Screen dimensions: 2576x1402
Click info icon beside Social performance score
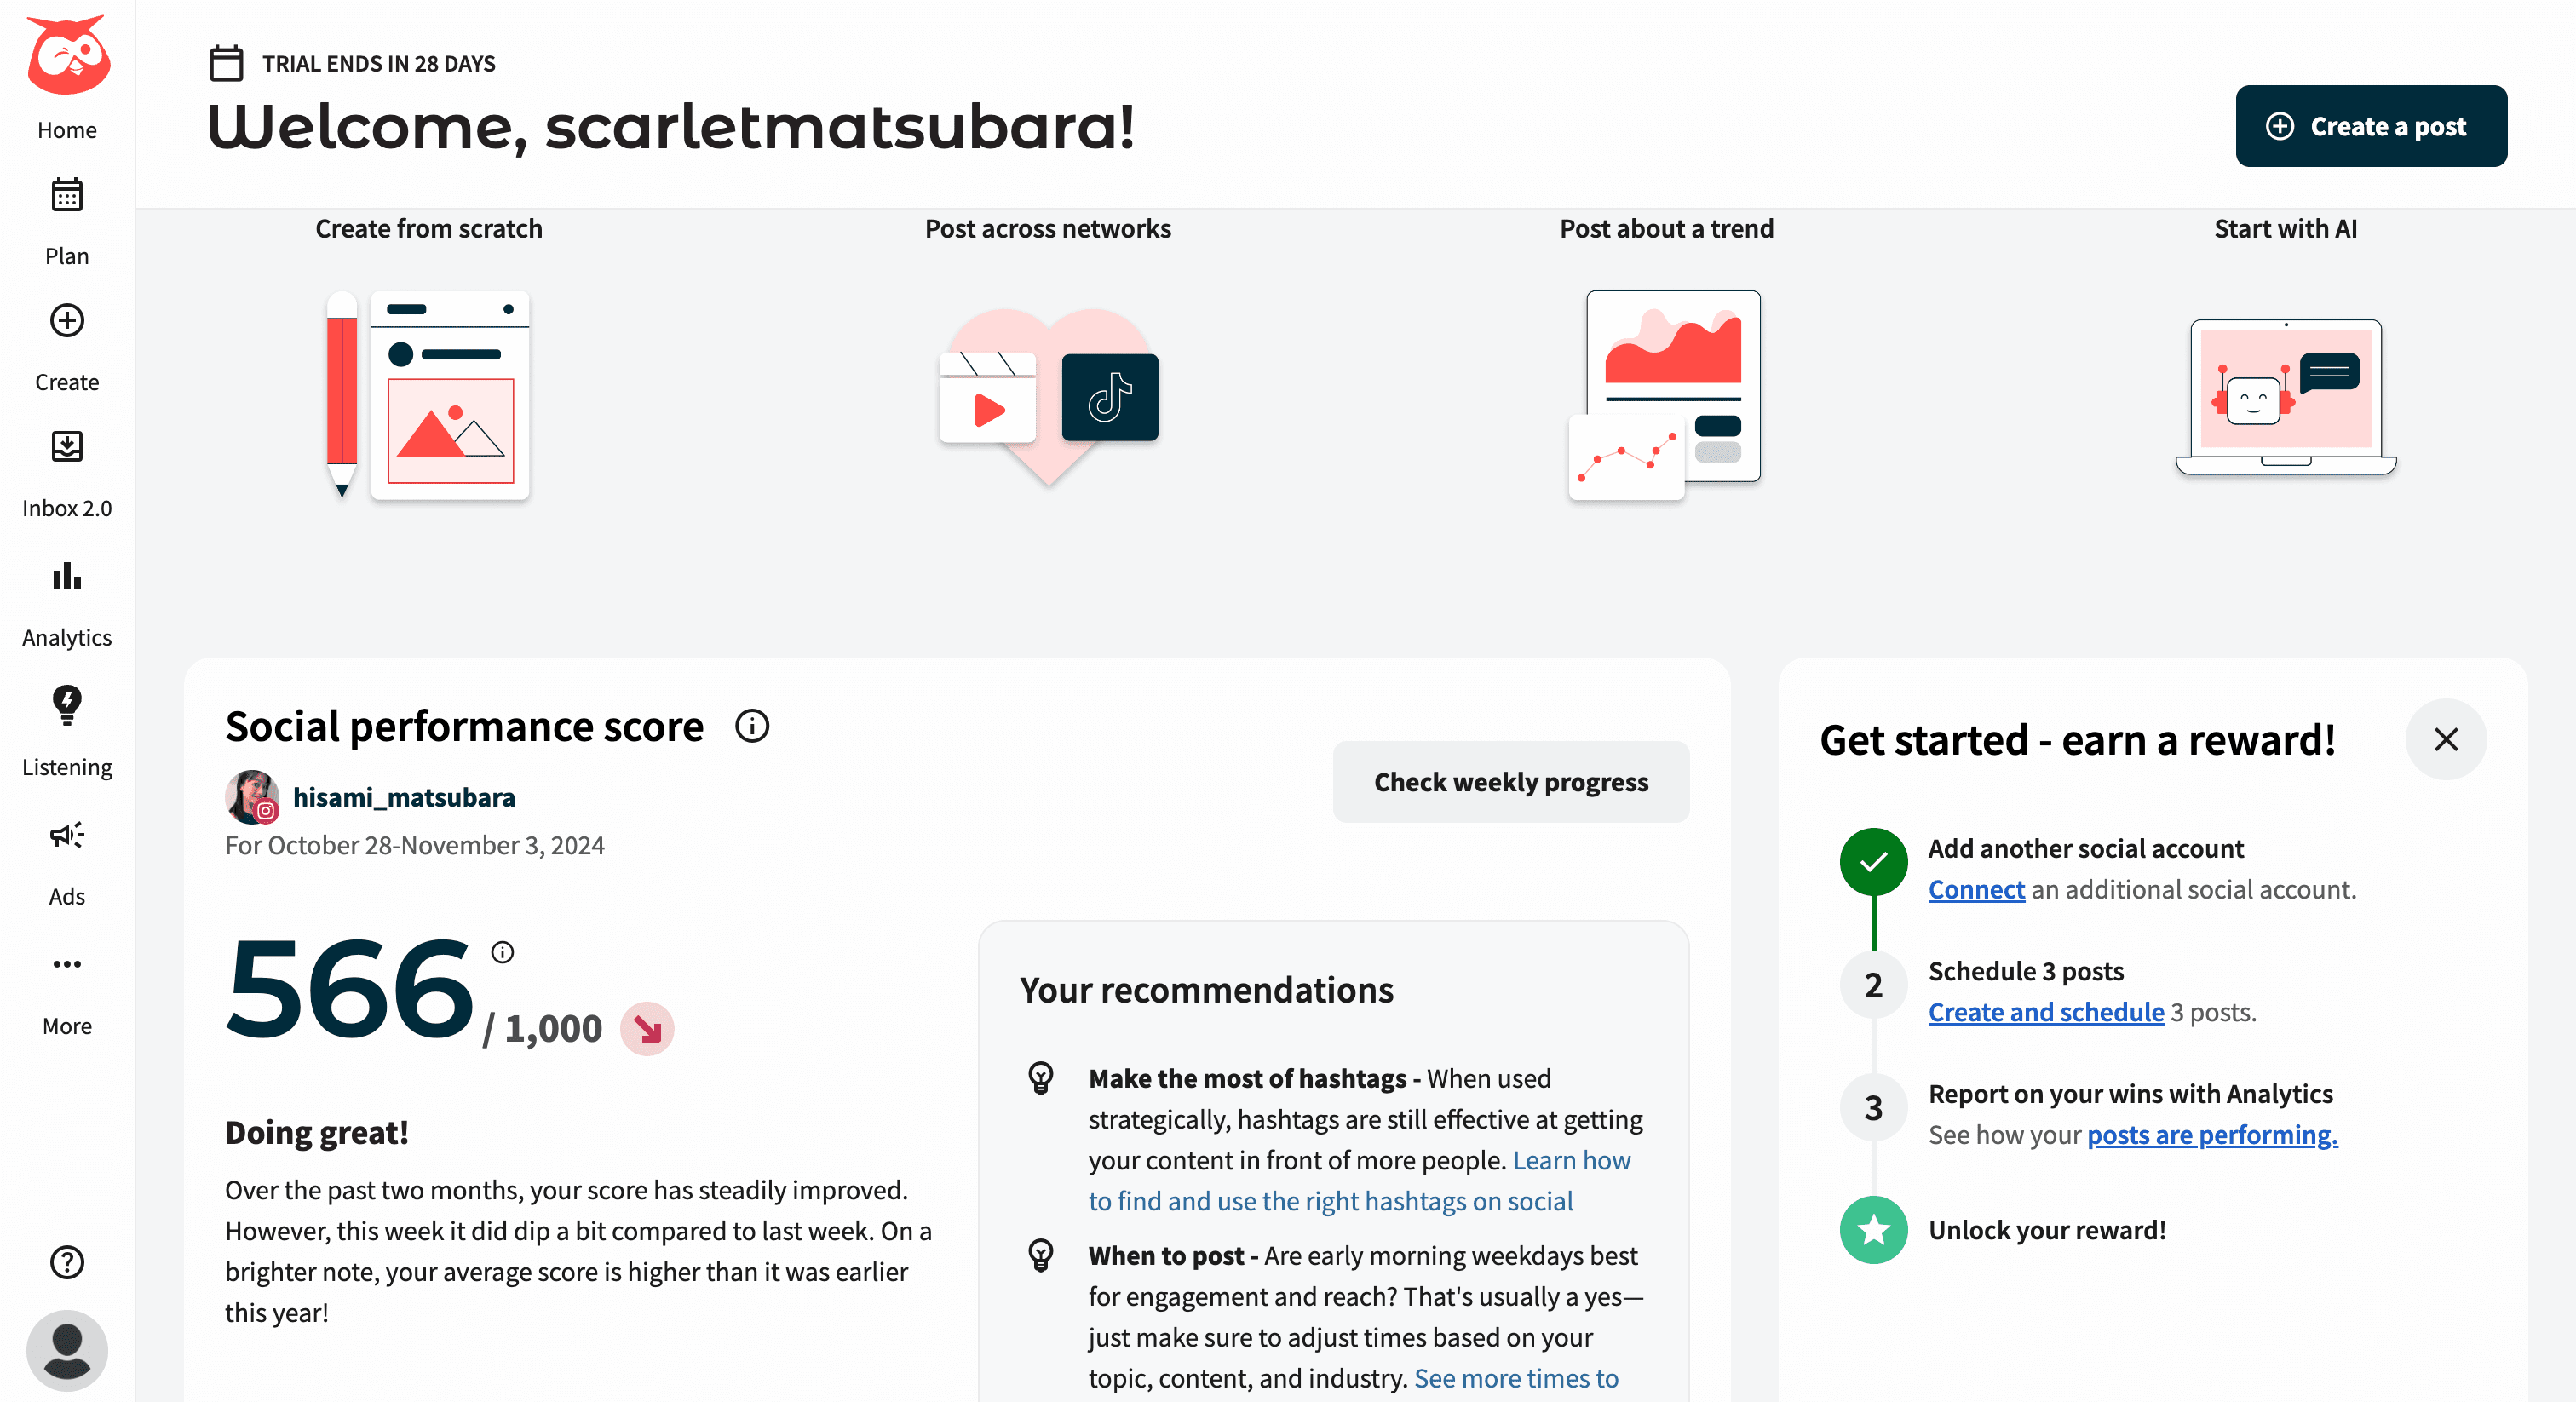tap(752, 727)
